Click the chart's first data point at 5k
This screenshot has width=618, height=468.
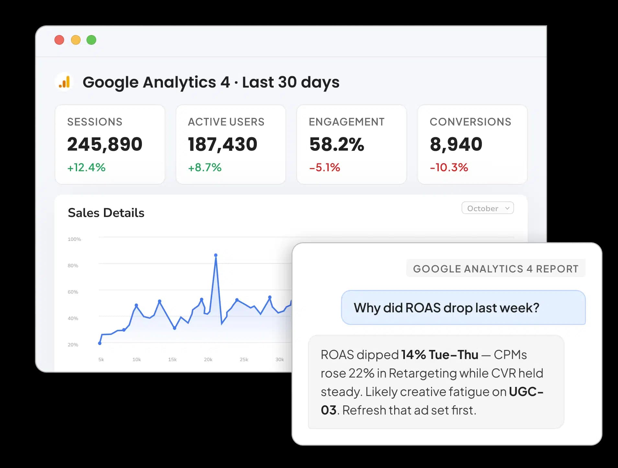coord(100,343)
